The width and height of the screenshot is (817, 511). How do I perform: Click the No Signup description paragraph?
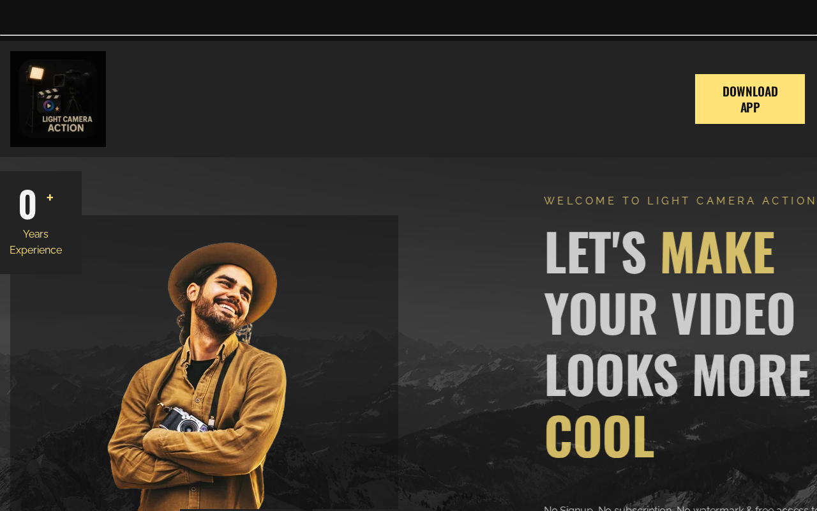tap(680, 508)
